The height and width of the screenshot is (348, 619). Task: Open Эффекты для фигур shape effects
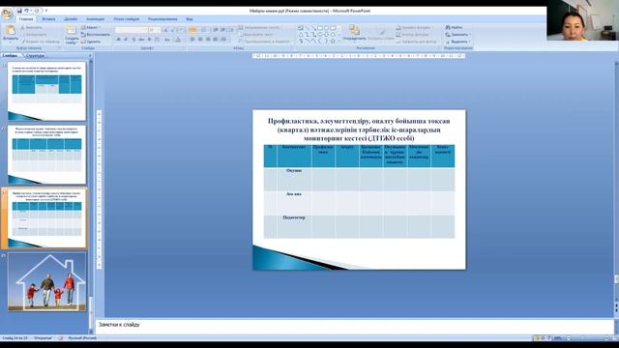(417, 42)
